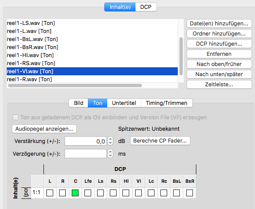The image size is (255, 209).
Task: Click Audiopegel anzeigen button
Action: tap(45, 129)
